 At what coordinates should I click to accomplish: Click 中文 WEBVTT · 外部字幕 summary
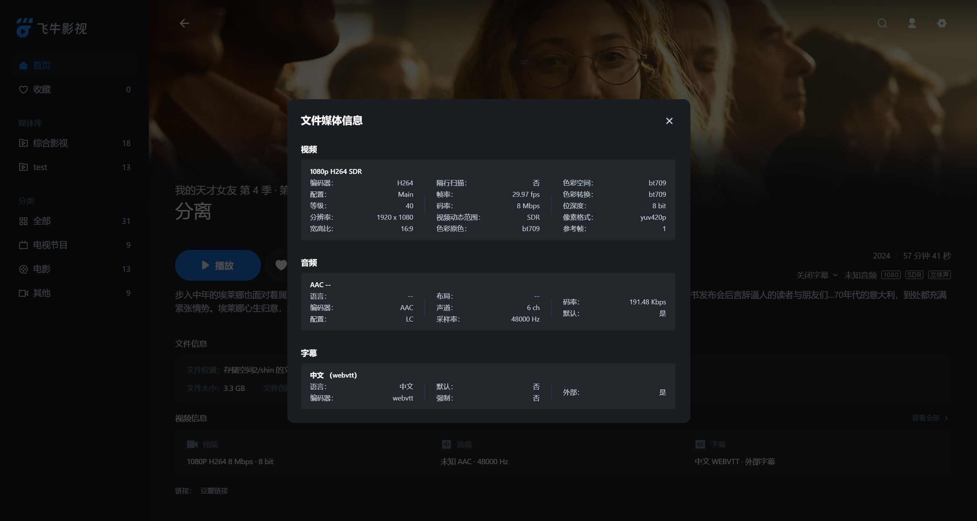coord(735,462)
